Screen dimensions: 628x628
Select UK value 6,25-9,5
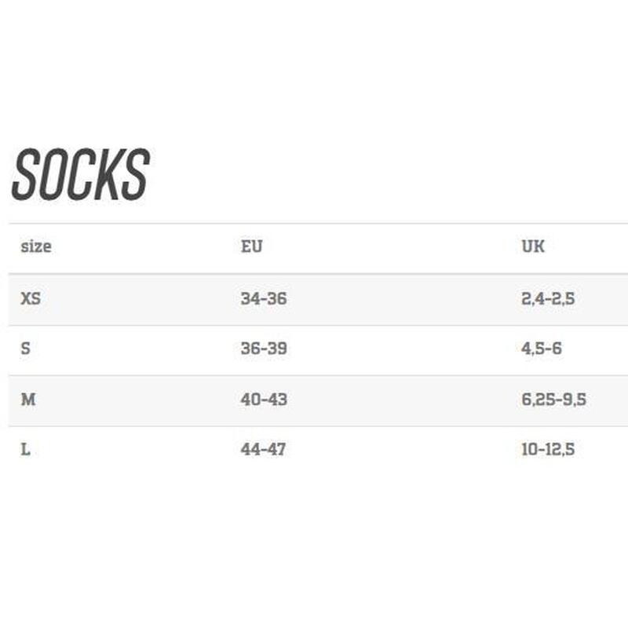[553, 400]
